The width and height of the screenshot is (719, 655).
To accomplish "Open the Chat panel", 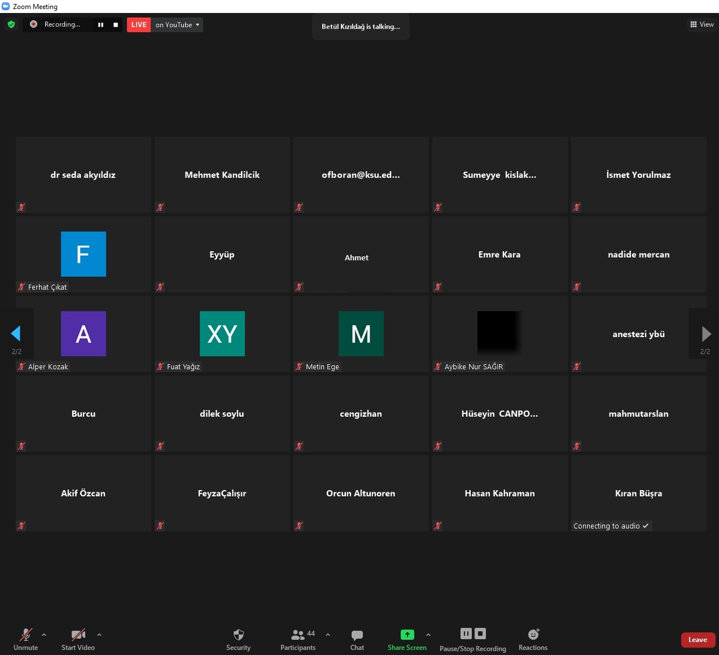I will [357, 639].
